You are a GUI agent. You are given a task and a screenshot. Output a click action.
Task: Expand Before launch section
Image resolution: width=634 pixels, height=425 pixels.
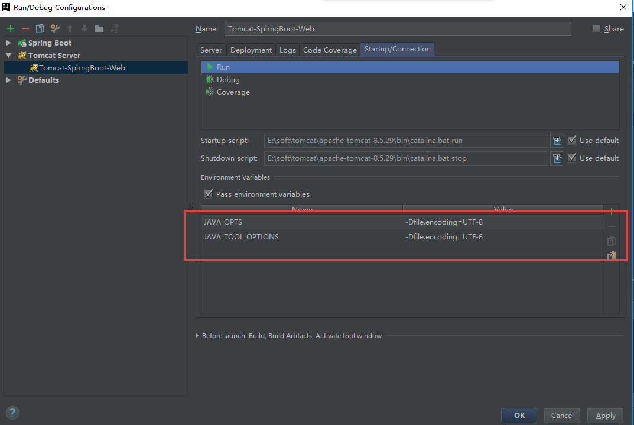tap(197, 336)
